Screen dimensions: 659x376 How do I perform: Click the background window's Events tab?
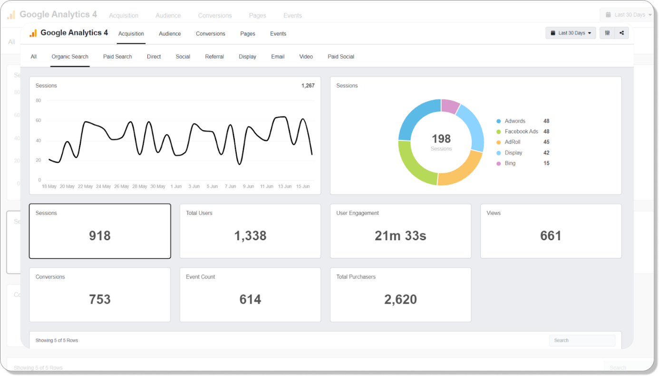(292, 16)
